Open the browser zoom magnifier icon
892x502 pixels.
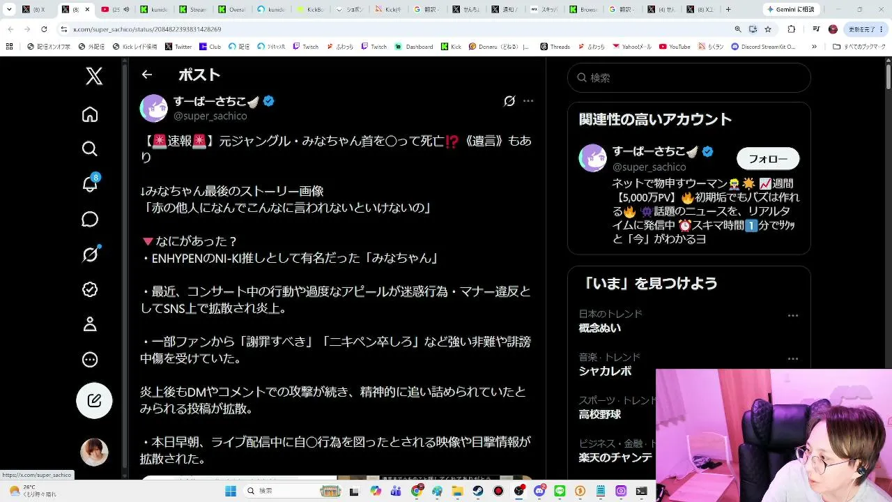coord(738,29)
